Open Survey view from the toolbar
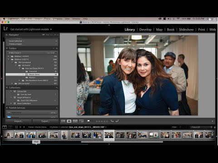 (81, 121)
